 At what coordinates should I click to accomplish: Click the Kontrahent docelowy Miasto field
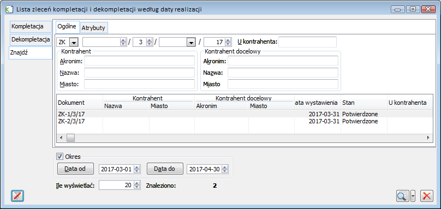click(x=283, y=84)
